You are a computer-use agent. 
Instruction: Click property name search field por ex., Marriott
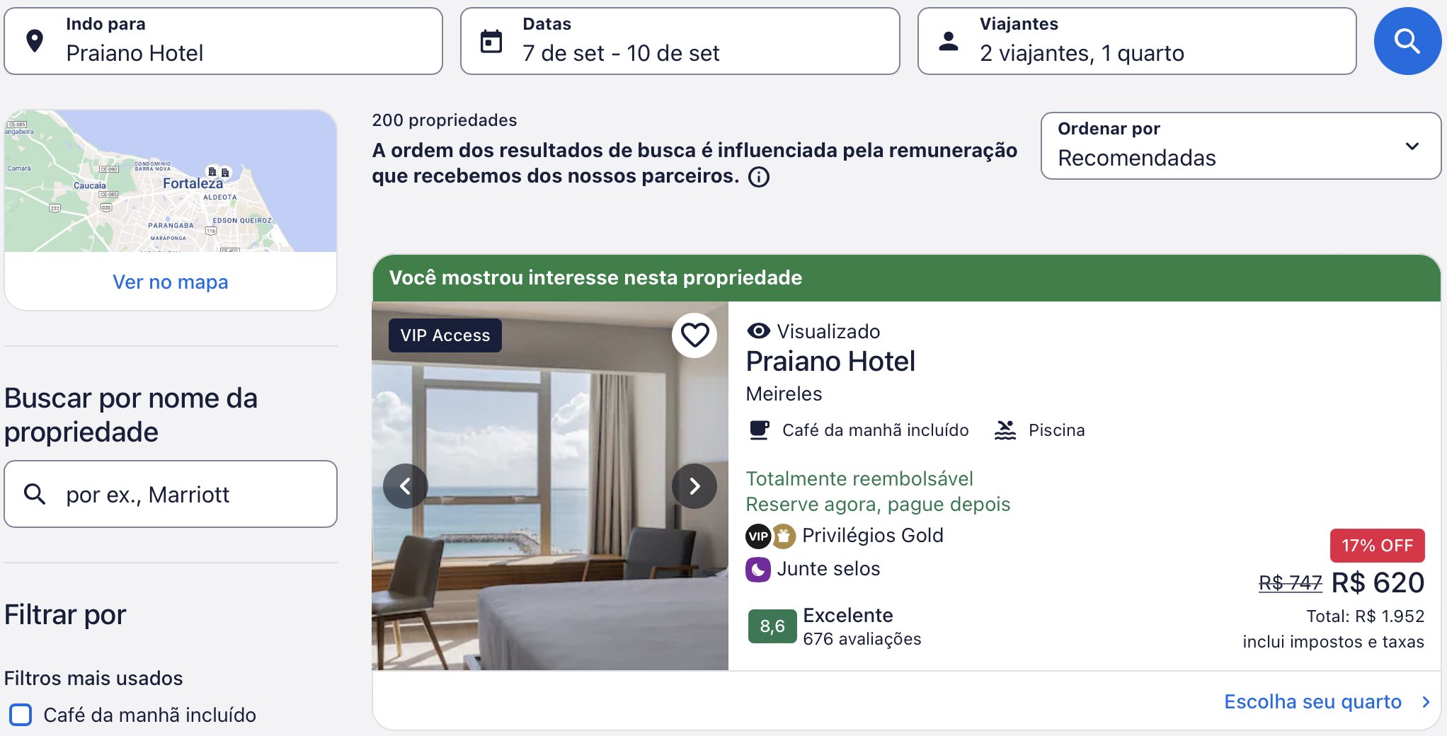171,494
